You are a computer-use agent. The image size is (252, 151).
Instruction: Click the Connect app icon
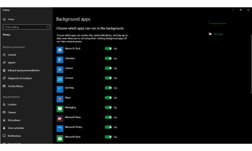[60, 79]
